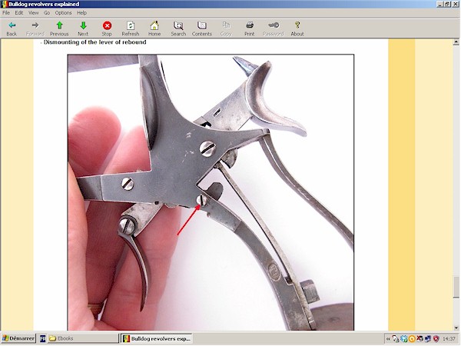This screenshot has height=346, width=461.
Task: Click the orange circular tray icon
Action: [x=412, y=339]
